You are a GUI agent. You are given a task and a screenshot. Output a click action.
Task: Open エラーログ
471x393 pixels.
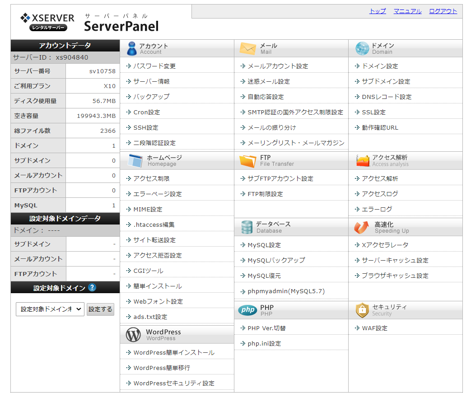(x=377, y=209)
